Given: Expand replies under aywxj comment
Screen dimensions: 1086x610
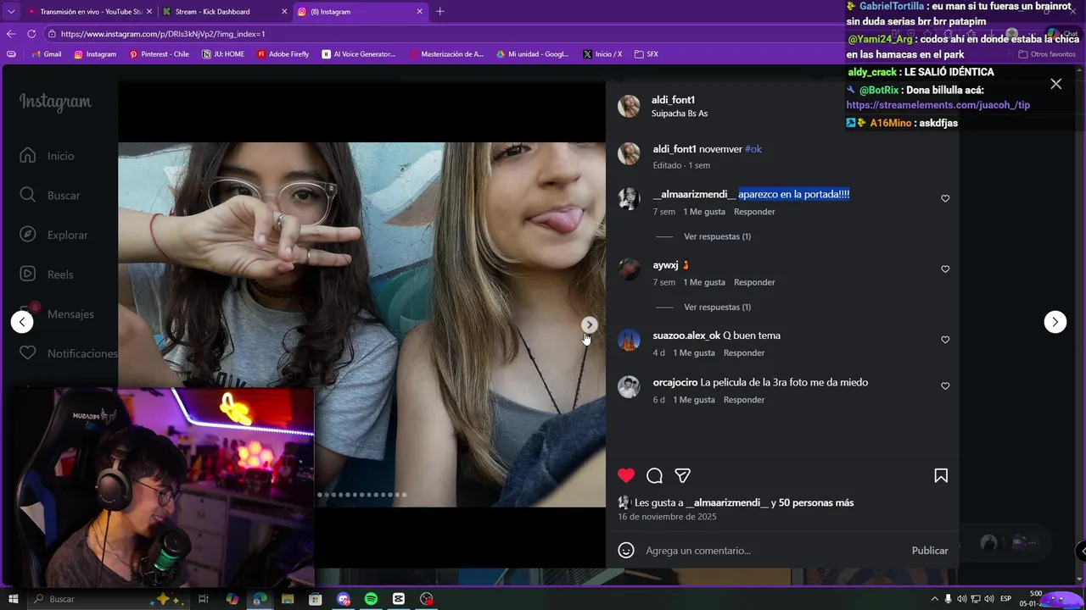Looking at the screenshot, I should 717,307.
